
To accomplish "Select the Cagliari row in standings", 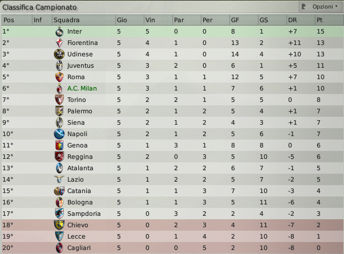I will [172, 248].
